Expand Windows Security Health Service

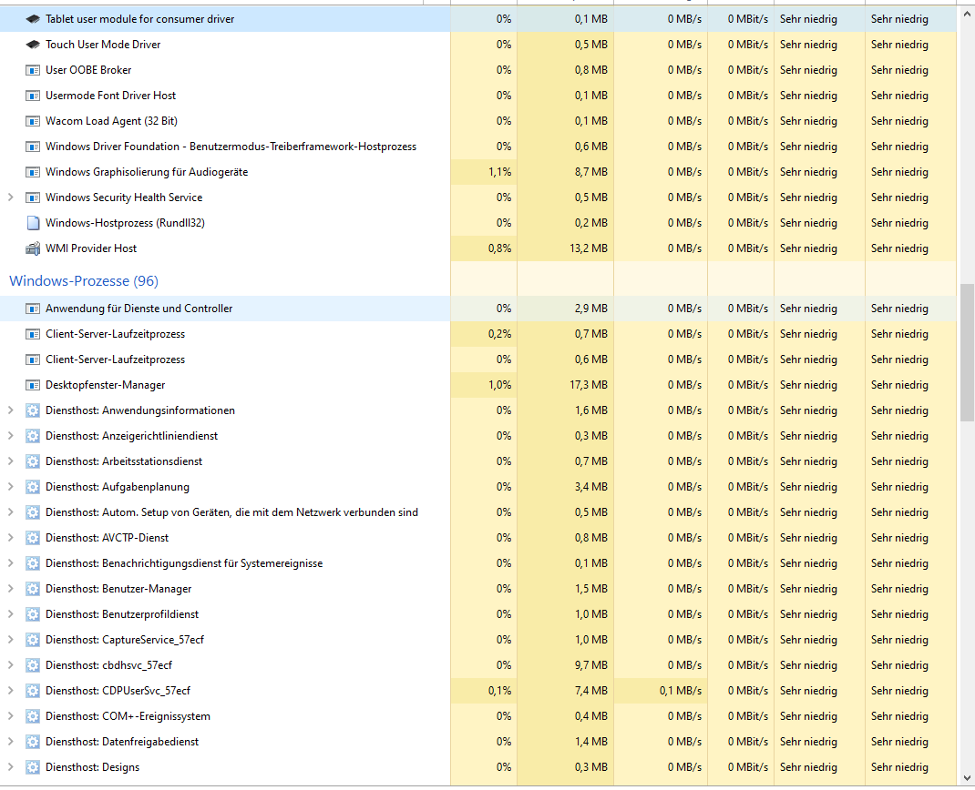tap(11, 197)
